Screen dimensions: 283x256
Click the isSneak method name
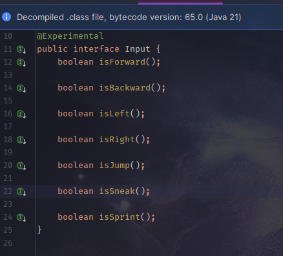click(x=117, y=191)
